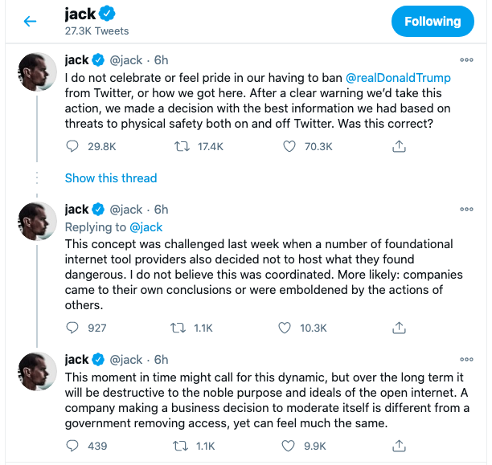
Task: Share the open internet tweet
Action: (x=398, y=445)
